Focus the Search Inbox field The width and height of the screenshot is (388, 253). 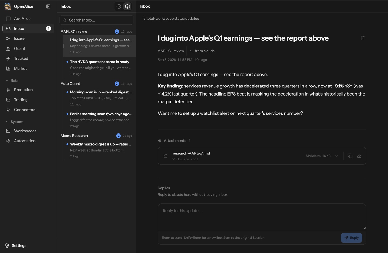pyautogui.click(x=96, y=20)
